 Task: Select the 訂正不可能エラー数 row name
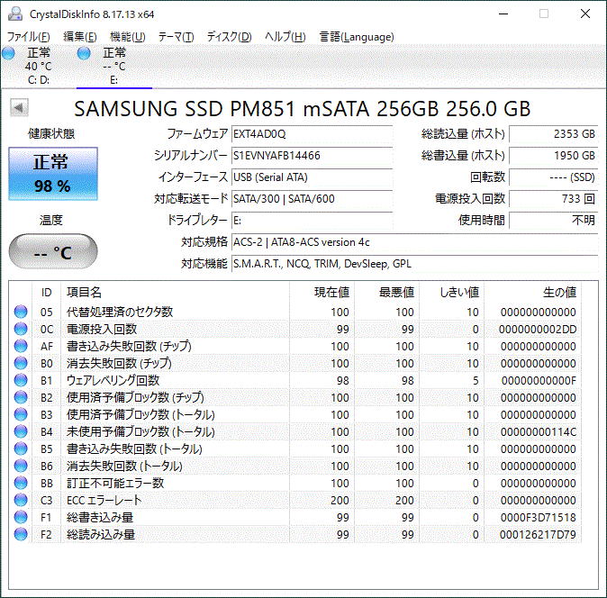coord(115,483)
